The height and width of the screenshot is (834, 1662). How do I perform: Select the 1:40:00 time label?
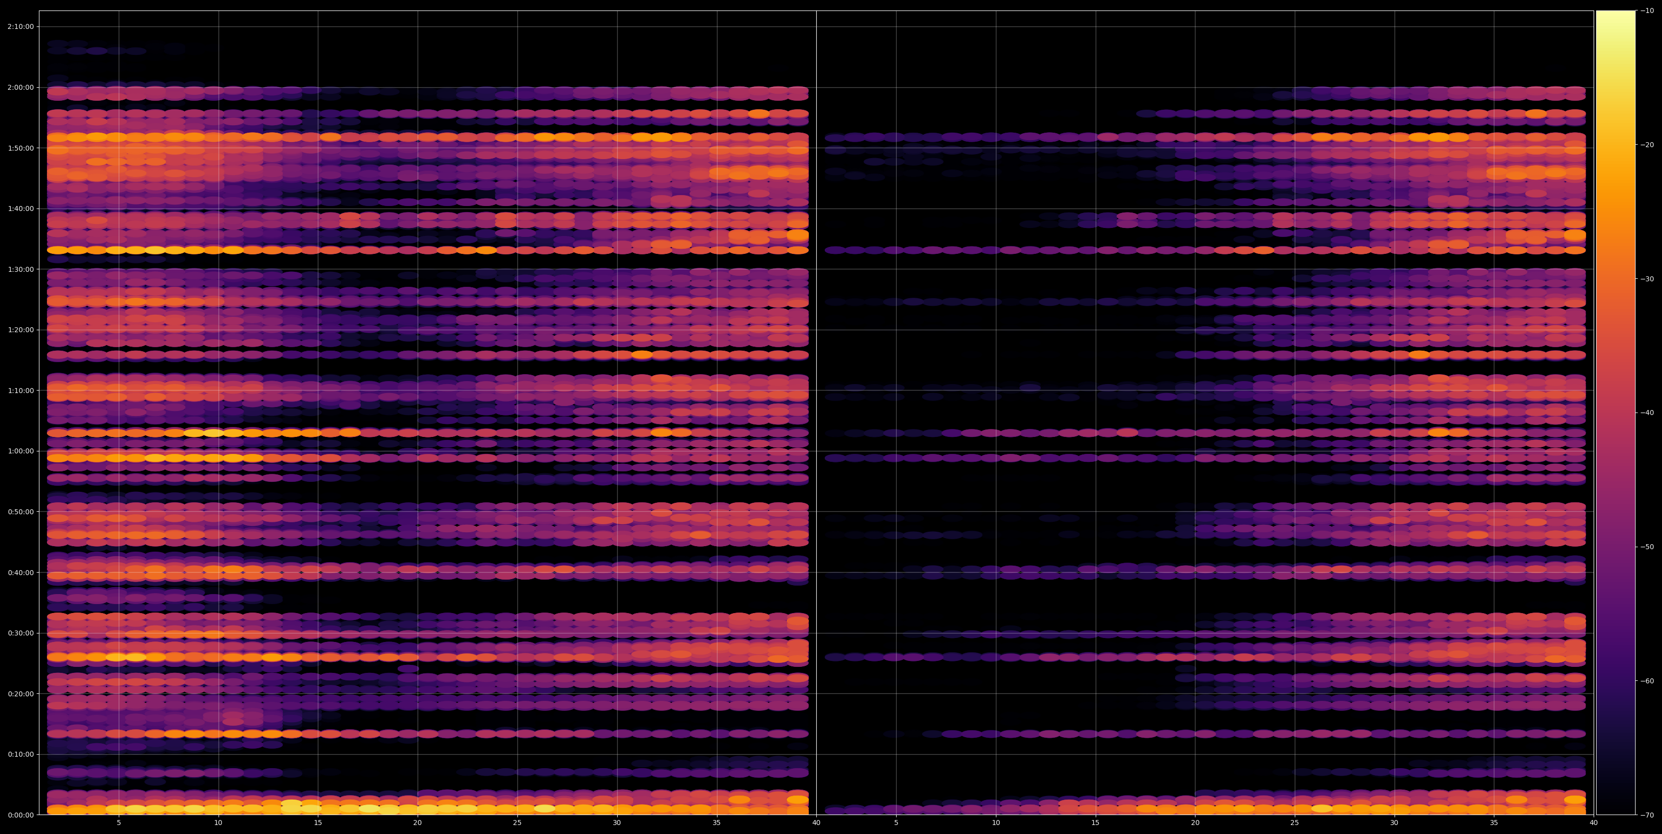[x=20, y=208]
